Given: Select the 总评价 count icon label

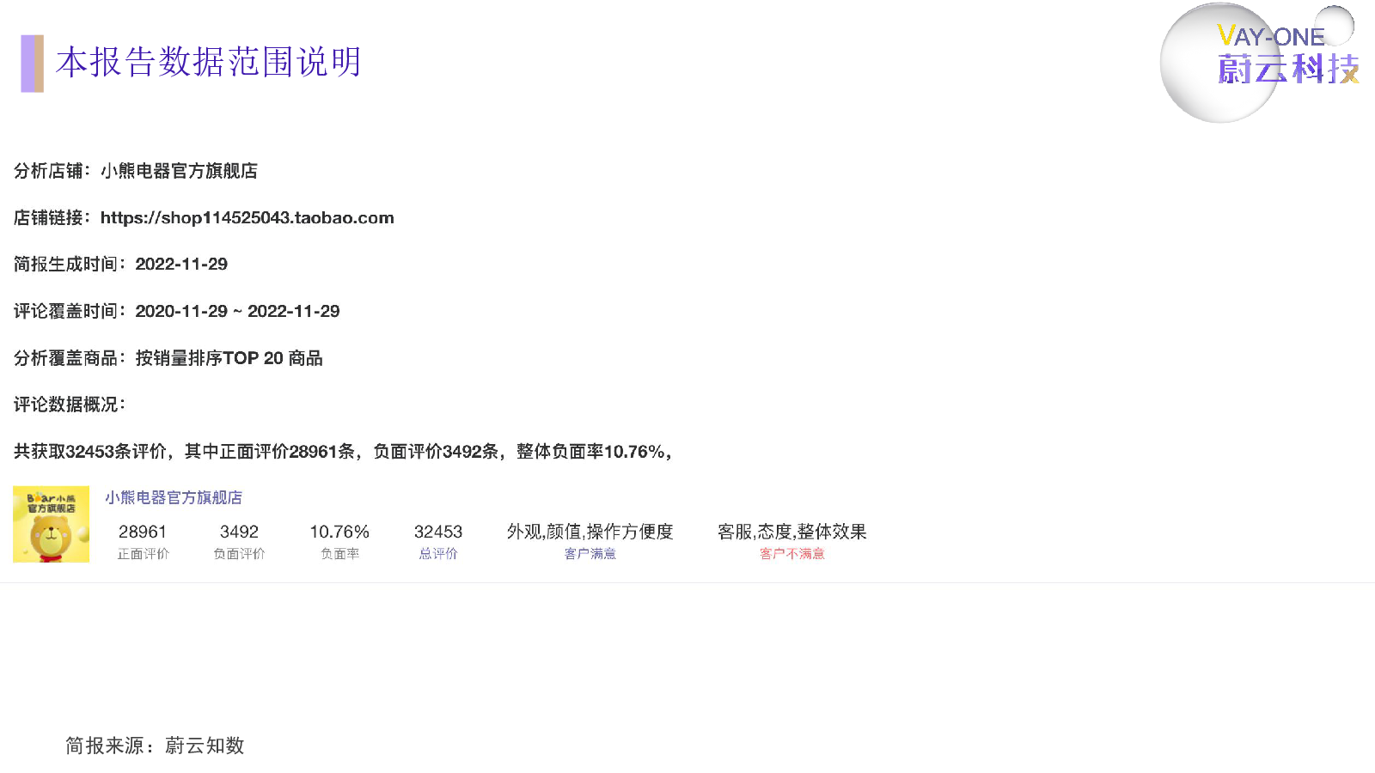Looking at the screenshot, I should click(x=439, y=554).
